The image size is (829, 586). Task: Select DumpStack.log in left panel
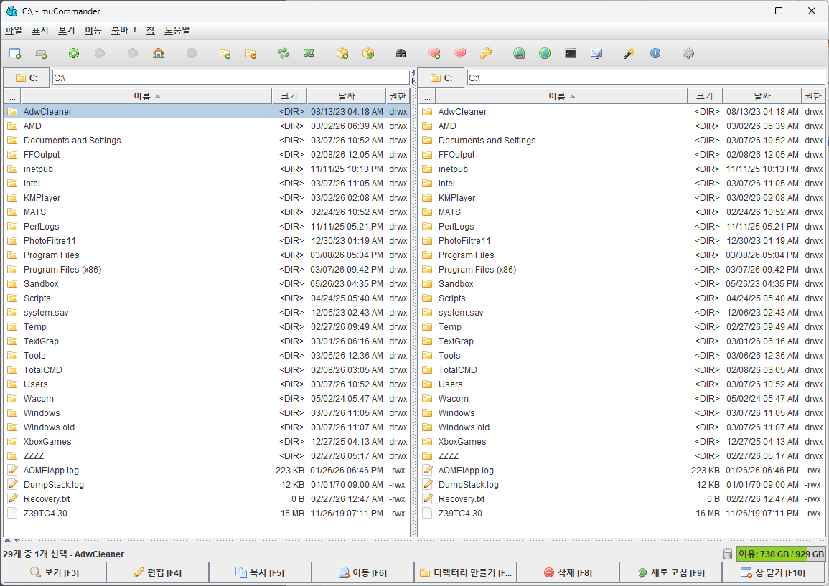(207, 485)
